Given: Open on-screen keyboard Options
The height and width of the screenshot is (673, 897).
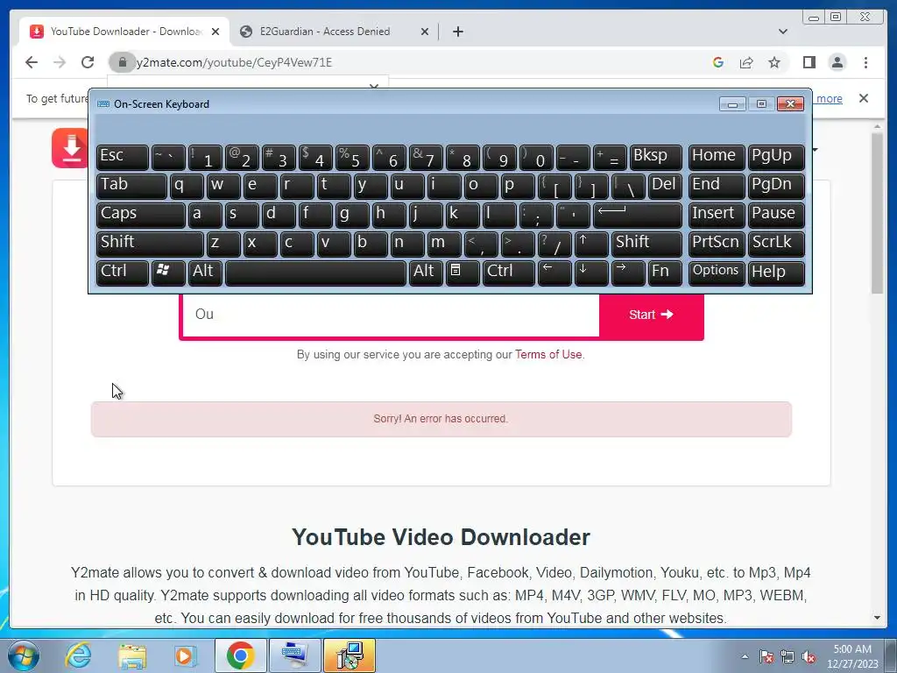Looking at the screenshot, I should point(716,273).
